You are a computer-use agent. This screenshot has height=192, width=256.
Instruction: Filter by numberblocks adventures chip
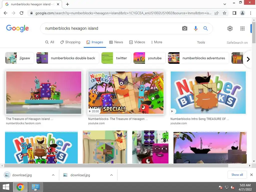point(198,58)
